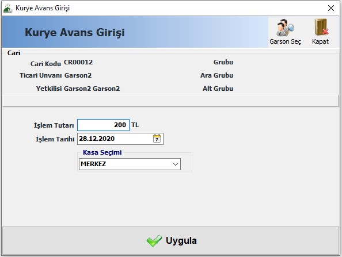Click the İşlem Tarihi date 28.12.2020
The width and height of the screenshot is (342, 257).
click(x=97, y=139)
